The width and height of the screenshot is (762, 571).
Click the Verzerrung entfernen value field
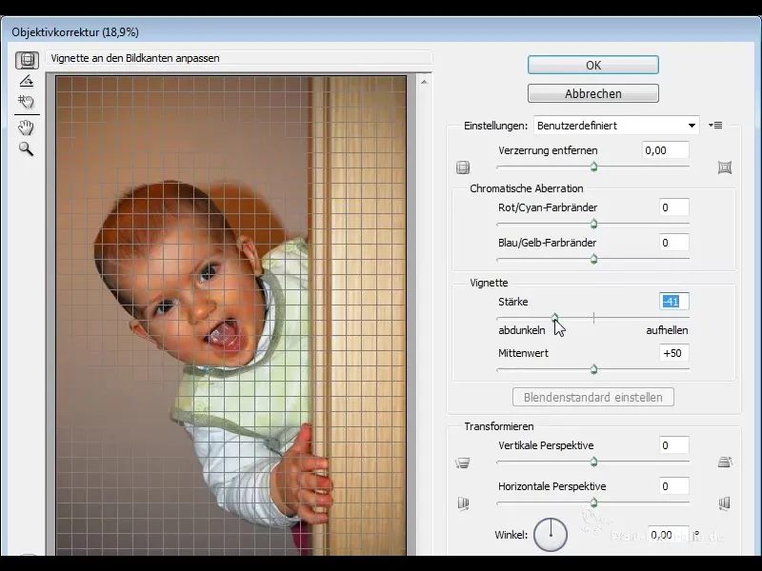click(x=665, y=150)
